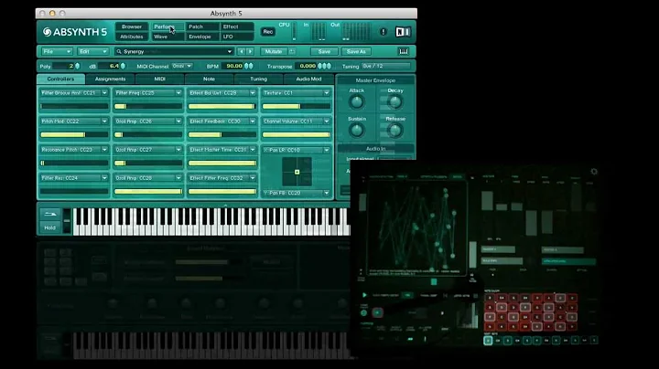The width and height of the screenshot is (659, 369).
Task: Click the Mutate button
Action: tap(274, 51)
